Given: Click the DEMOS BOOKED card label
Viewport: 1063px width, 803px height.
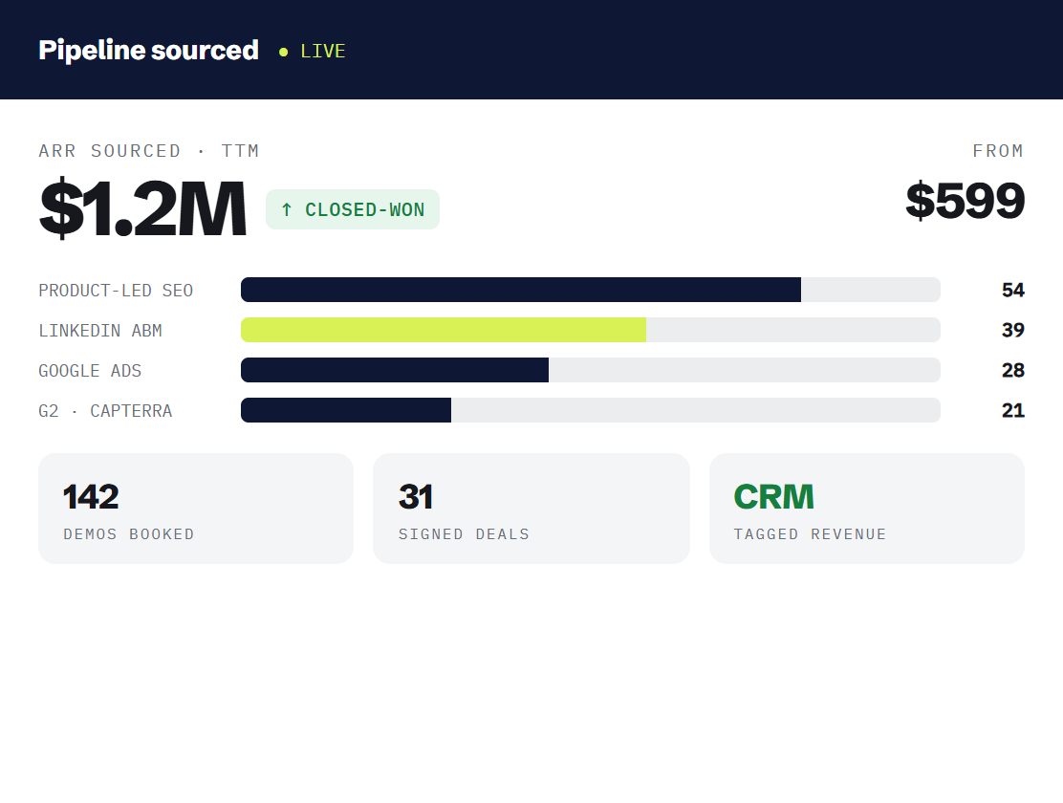Looking at the screenshot, I should (129, 534).
